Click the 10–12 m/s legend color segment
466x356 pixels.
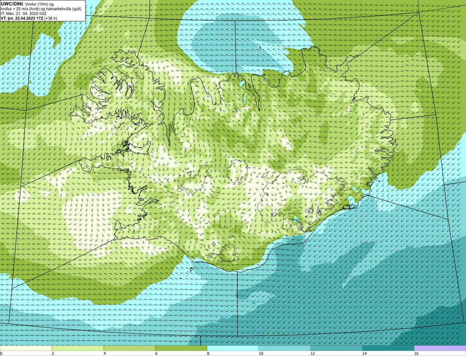click(x=285, y=348)
